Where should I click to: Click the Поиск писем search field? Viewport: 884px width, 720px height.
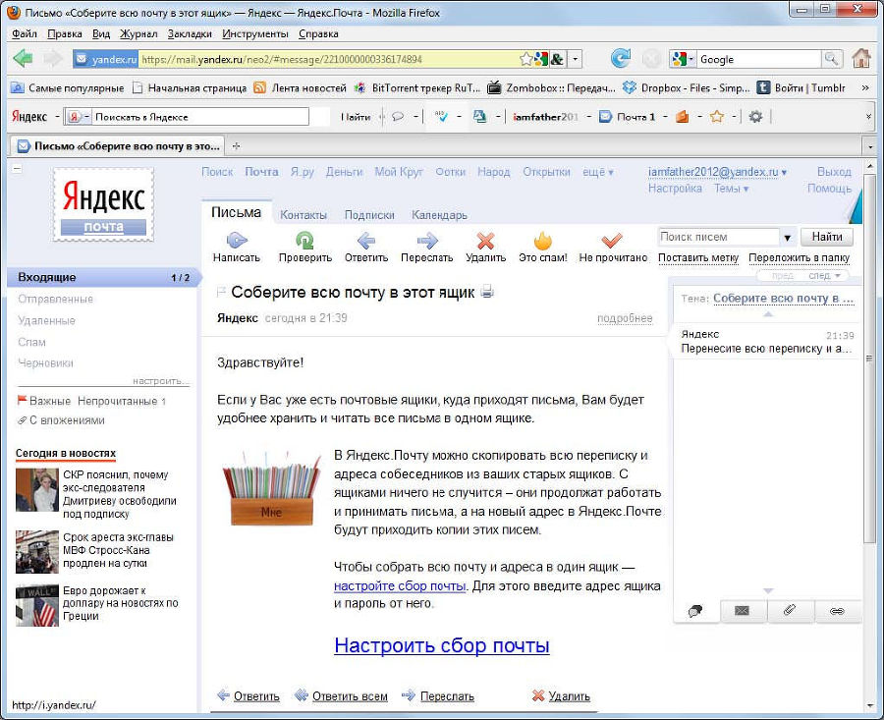(x=718, y=237)
